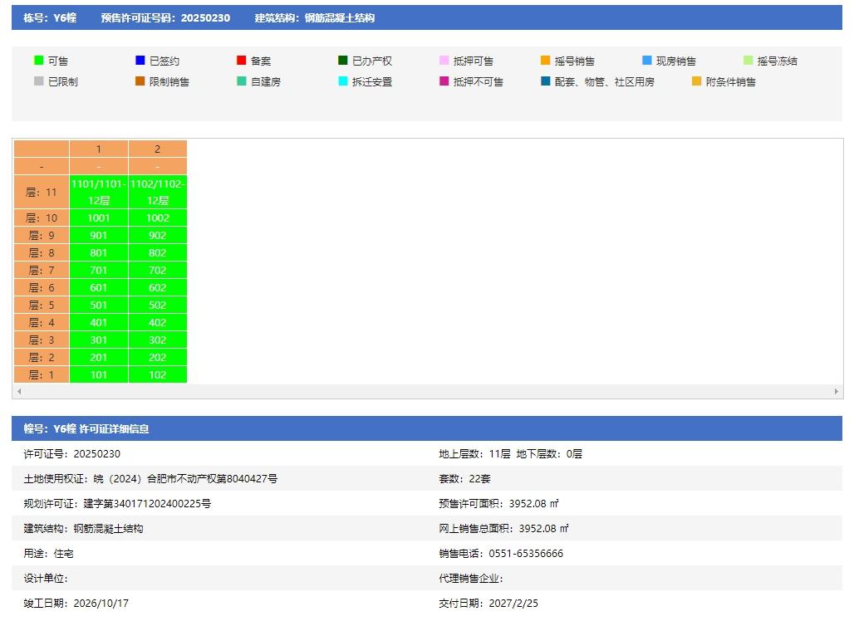The width and height of the screenshot is (854, 621).
Task: Click the 层: 11 row label
Action: [x=42, y=192]
